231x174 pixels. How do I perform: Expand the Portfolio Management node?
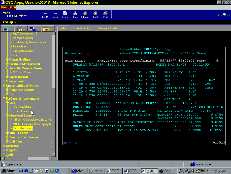7,64
